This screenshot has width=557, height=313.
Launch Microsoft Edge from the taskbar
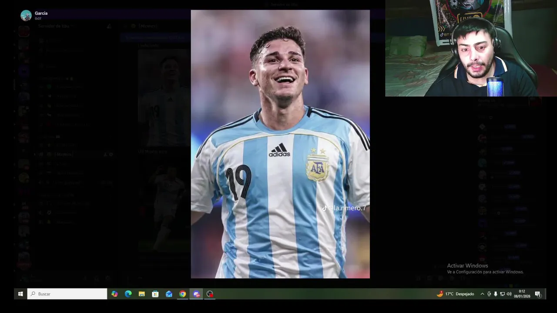[128, 294]
